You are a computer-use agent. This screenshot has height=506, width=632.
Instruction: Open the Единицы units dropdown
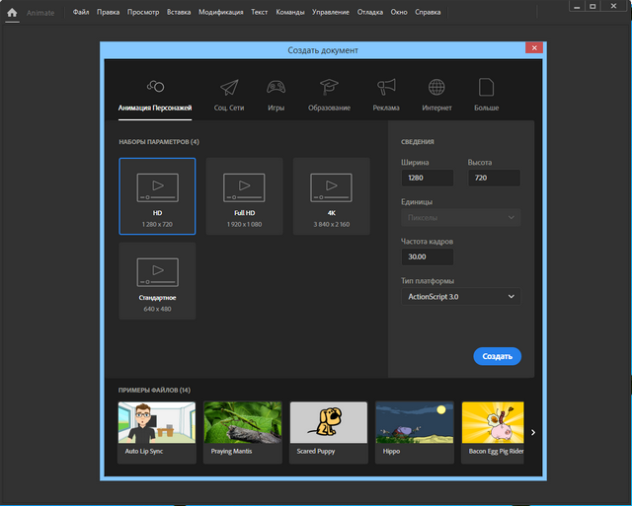coord(461,217)
